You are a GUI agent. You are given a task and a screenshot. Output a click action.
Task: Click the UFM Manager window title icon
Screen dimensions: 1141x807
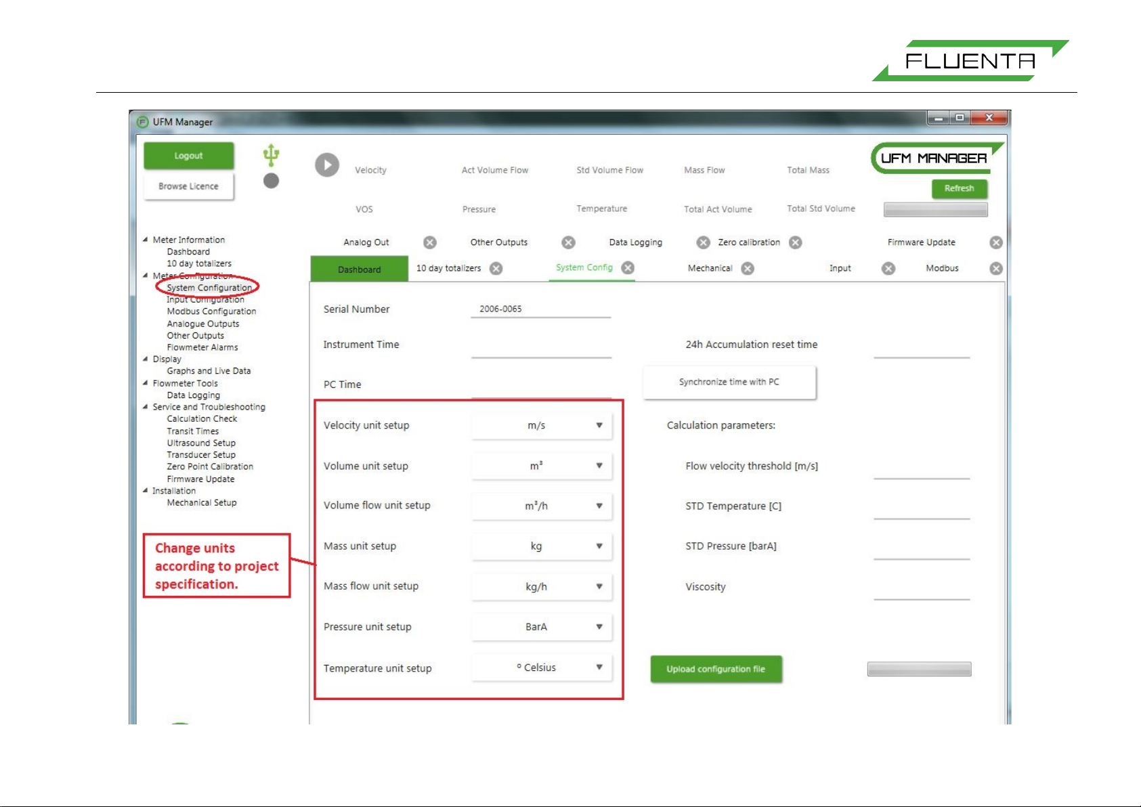coord(142,122)
